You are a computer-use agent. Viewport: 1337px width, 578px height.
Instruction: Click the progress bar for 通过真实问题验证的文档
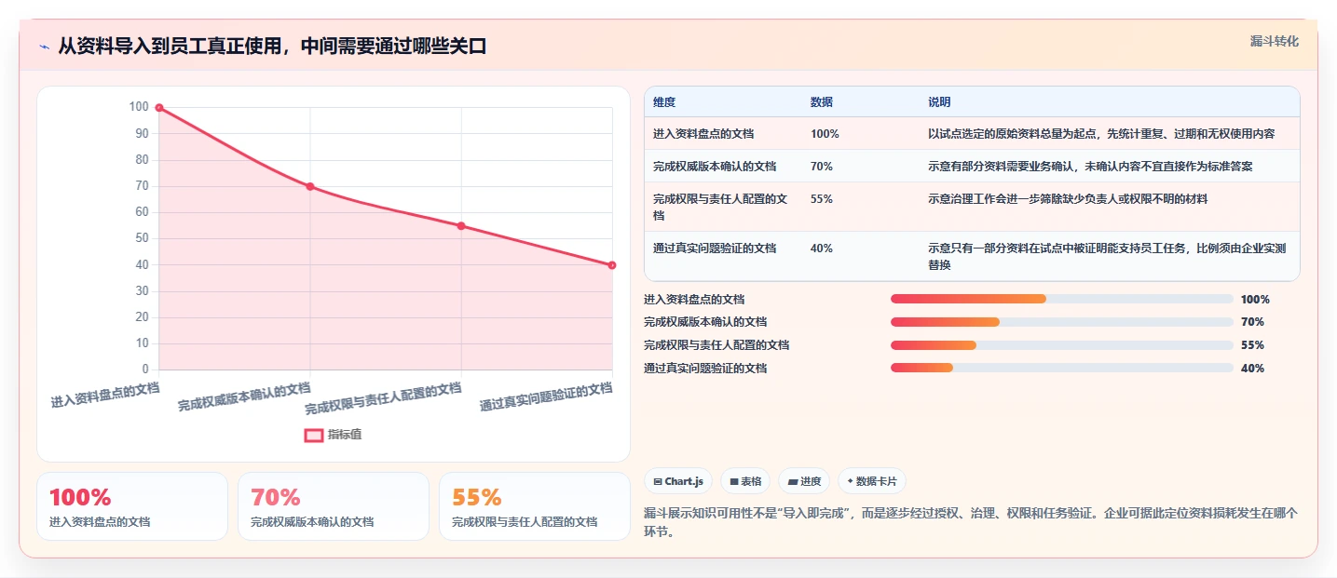1062,368
